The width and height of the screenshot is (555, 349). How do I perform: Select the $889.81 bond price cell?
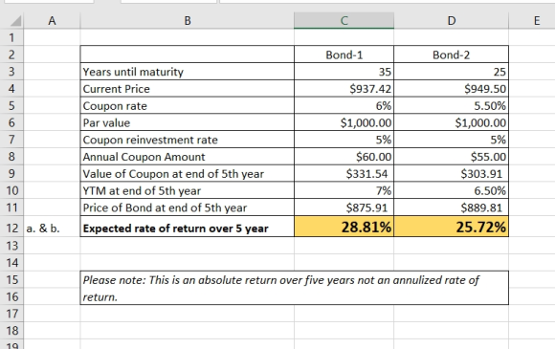[x=451, y=207]
